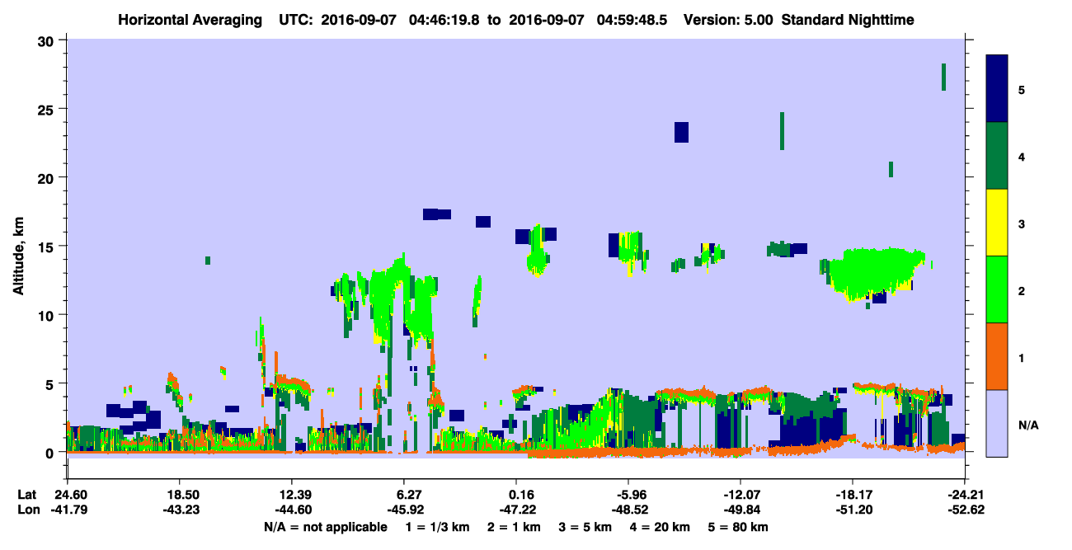Click the longitude value -52.62
1072x550 pixels.
966,510
